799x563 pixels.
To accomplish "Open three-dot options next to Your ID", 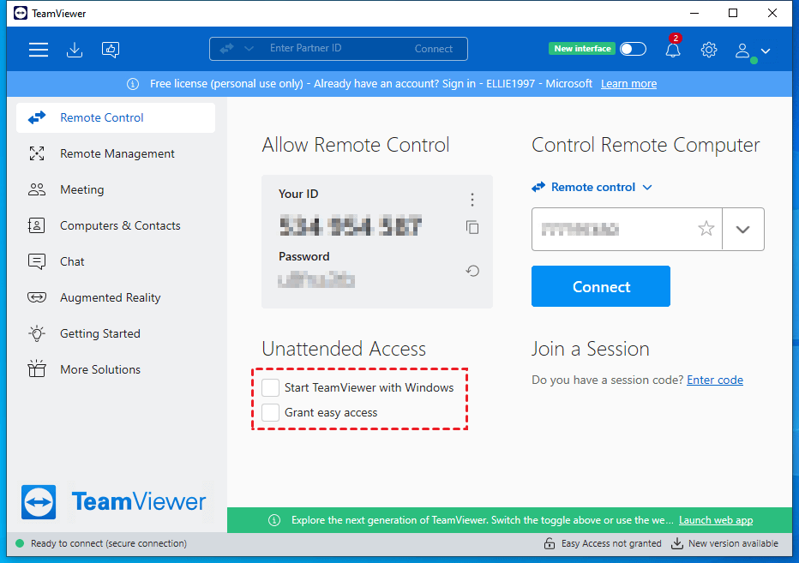I will click(472, 200).
